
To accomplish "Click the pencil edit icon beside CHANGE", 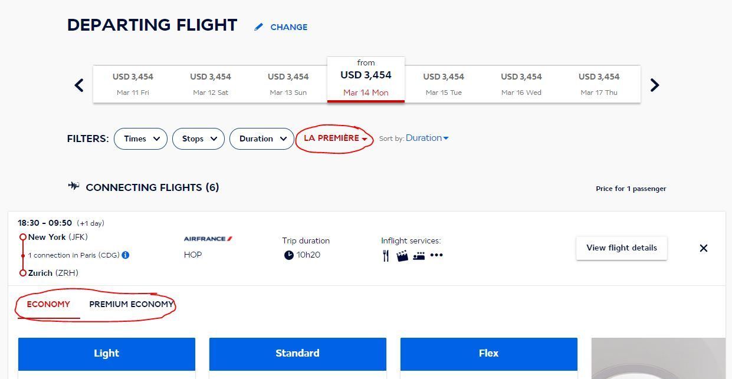I will tap(258, 27).
